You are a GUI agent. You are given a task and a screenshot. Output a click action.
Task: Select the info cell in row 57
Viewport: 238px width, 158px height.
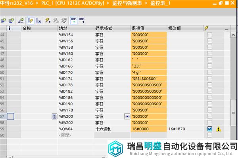pos(10,116)
